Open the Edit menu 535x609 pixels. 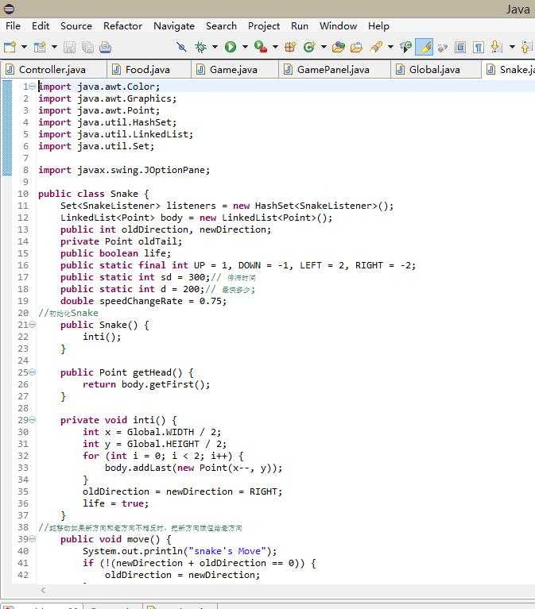tap(41, 26)
